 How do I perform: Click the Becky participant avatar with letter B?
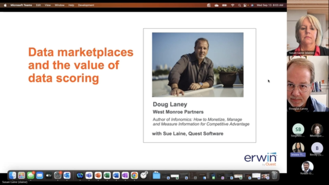pyautogui.click(x=317, y=148)
